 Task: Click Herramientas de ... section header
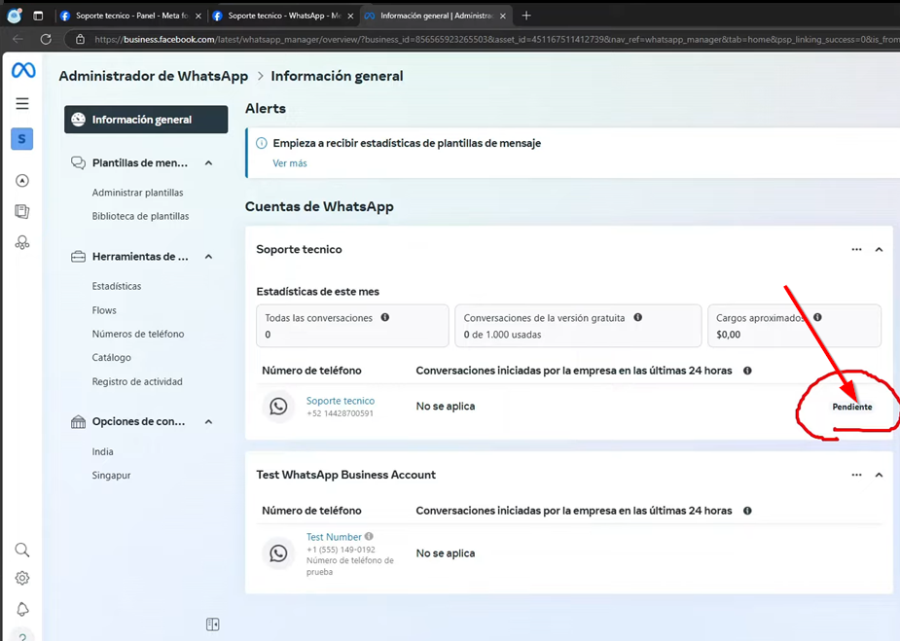(x=140, y=257)
